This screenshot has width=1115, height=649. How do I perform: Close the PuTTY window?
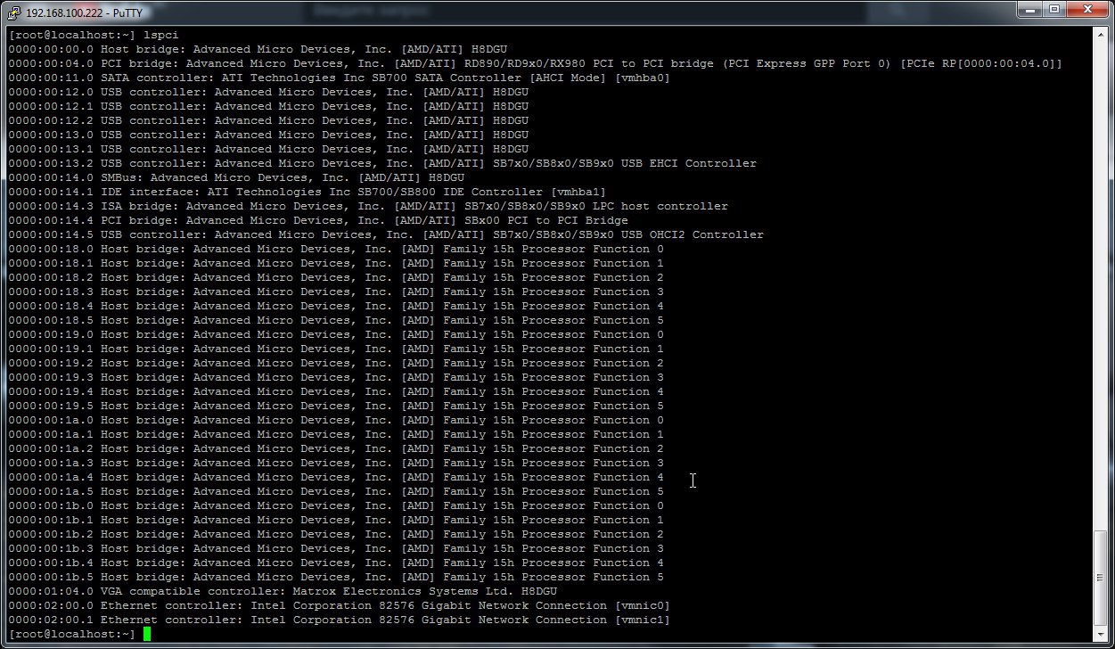click(1086, 10)
